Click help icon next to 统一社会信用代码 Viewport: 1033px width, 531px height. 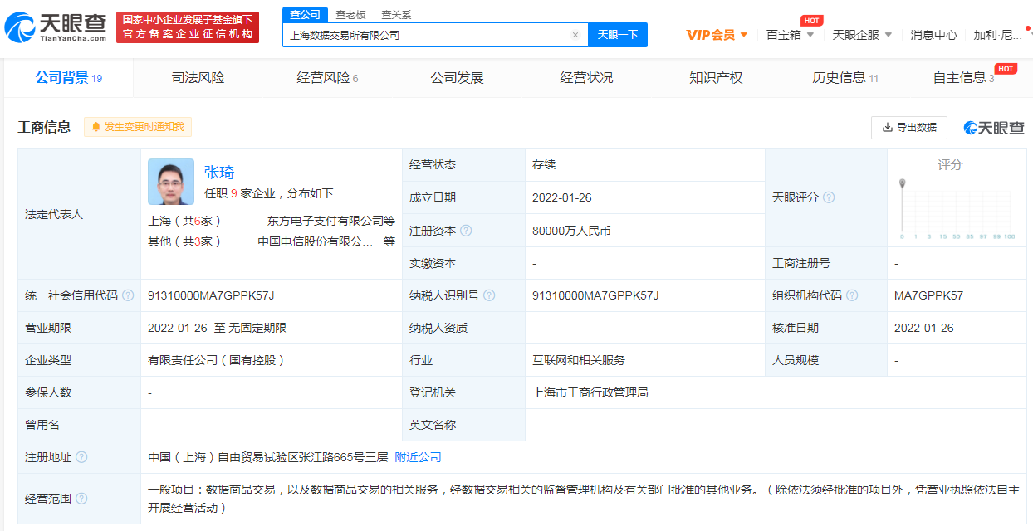[128, 295]
